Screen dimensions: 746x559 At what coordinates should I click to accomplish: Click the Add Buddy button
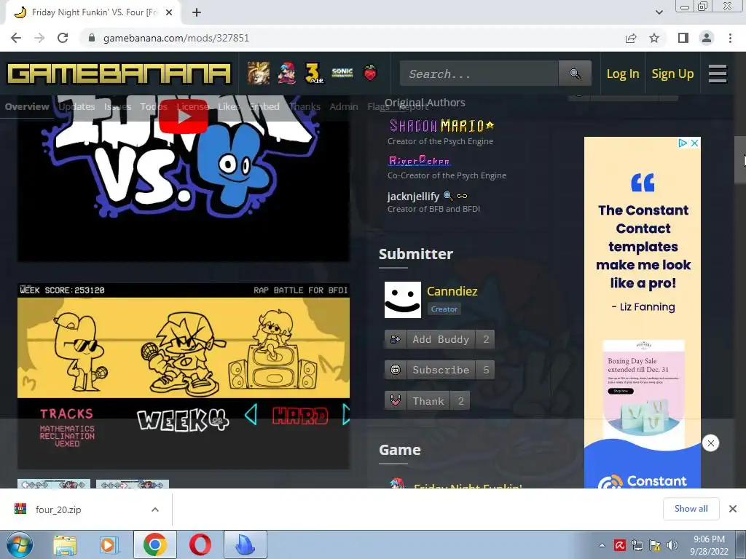439,339
